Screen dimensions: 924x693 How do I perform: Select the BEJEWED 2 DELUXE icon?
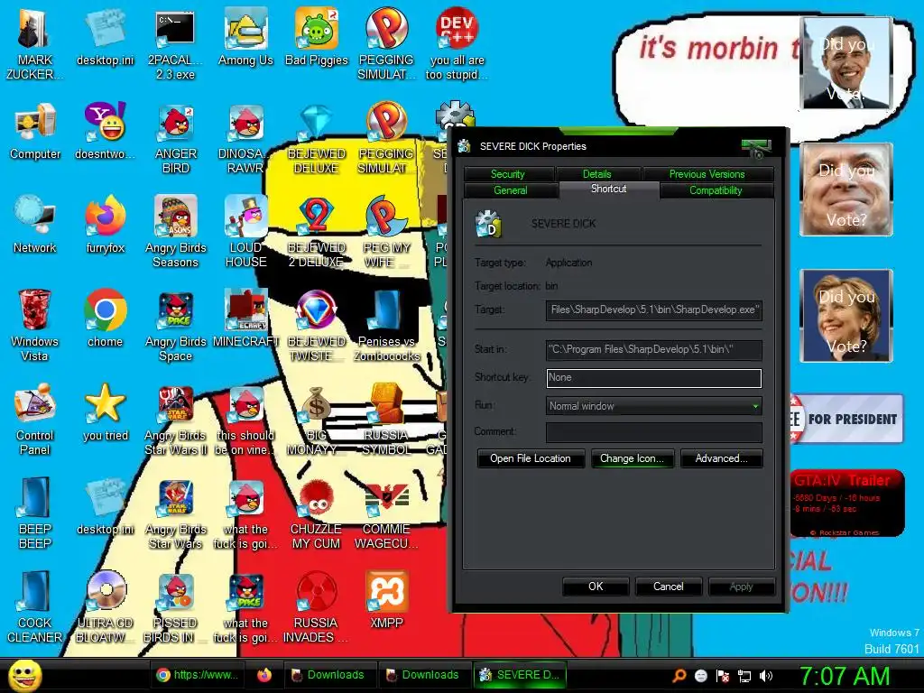coord(317,232)
